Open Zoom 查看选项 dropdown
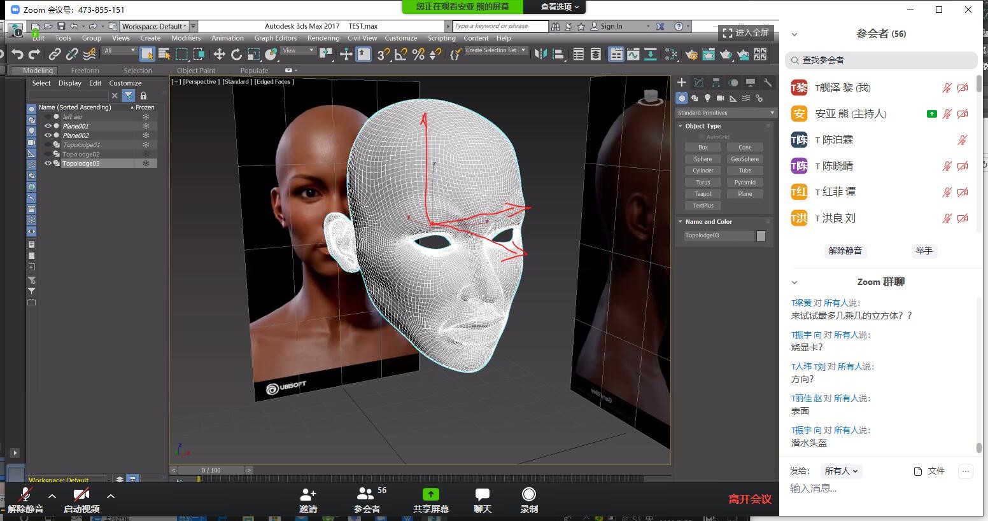This screenshot has width=988, height=521. pyautogui.click(x=560, y=6)
